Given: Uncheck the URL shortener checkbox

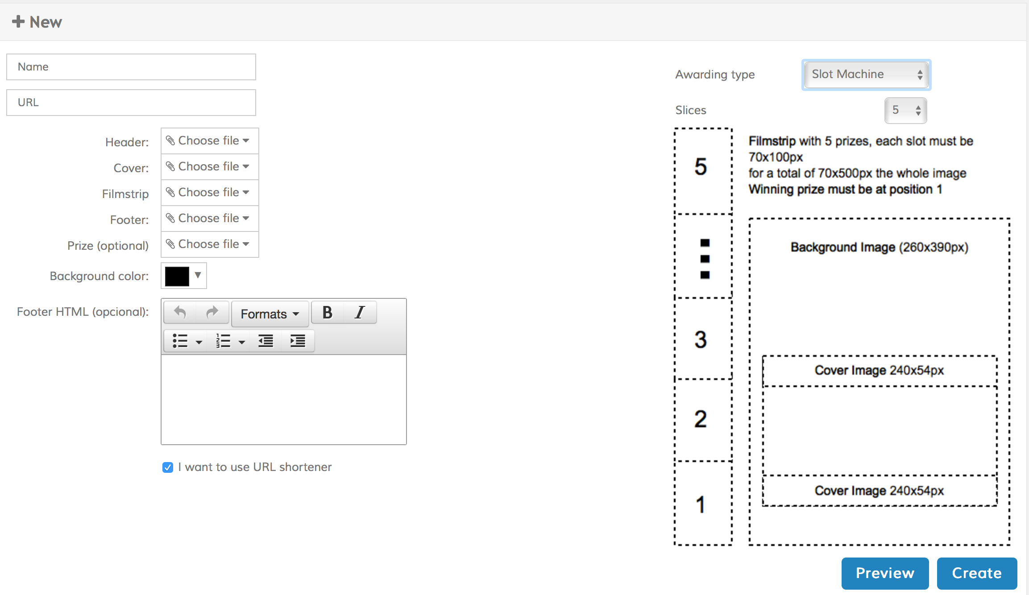Looking at the screenshot, I should (x=168, y=467).
